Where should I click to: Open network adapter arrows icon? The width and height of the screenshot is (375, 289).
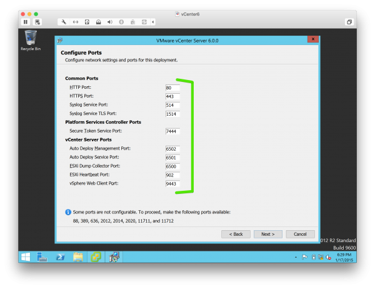[x=76, y=22]
